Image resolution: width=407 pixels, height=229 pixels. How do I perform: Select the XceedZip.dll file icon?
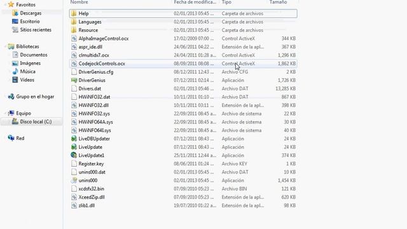(74, 197)
